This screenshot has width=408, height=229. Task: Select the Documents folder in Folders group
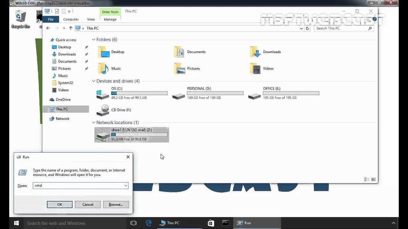tap(179, 52)
